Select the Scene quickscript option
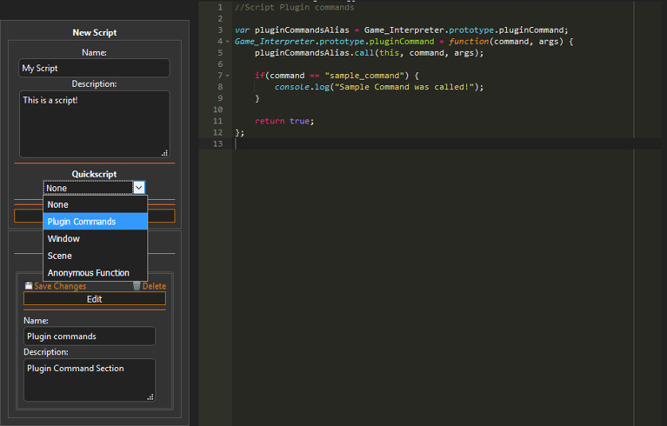 click(95, 256)
